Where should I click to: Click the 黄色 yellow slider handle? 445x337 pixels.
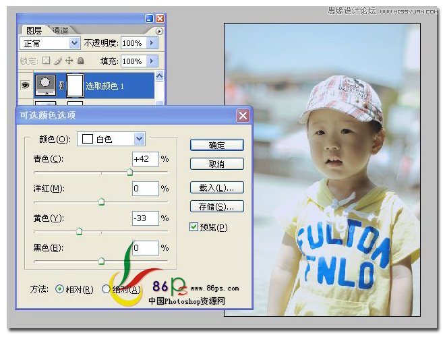point(79,231)
